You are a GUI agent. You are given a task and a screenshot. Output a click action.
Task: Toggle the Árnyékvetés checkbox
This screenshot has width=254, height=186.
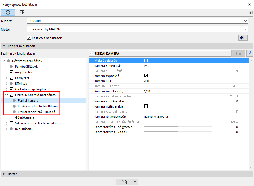11,72
